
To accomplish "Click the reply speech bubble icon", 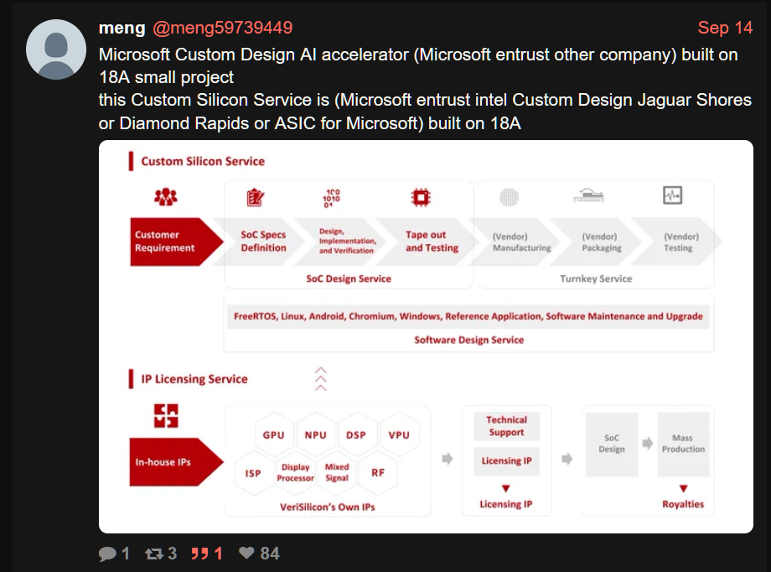I will (107, 554).
